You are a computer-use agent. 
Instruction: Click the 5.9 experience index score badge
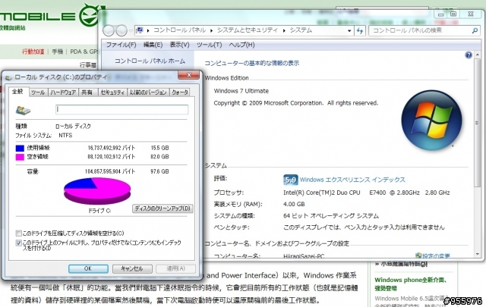[290, 180]
